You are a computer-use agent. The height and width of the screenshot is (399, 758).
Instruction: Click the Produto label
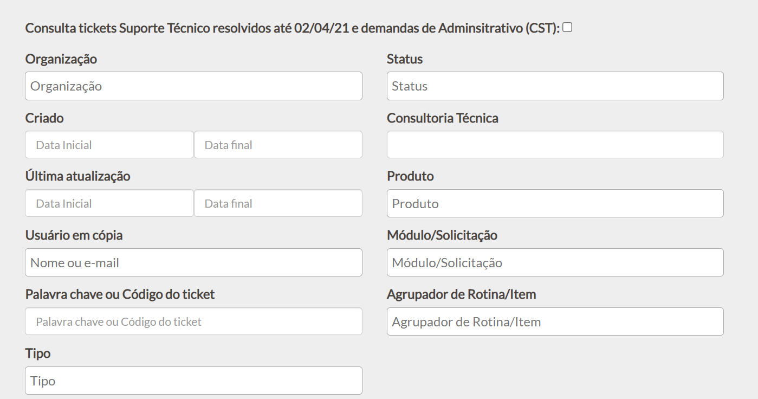(x=410, y=176)
